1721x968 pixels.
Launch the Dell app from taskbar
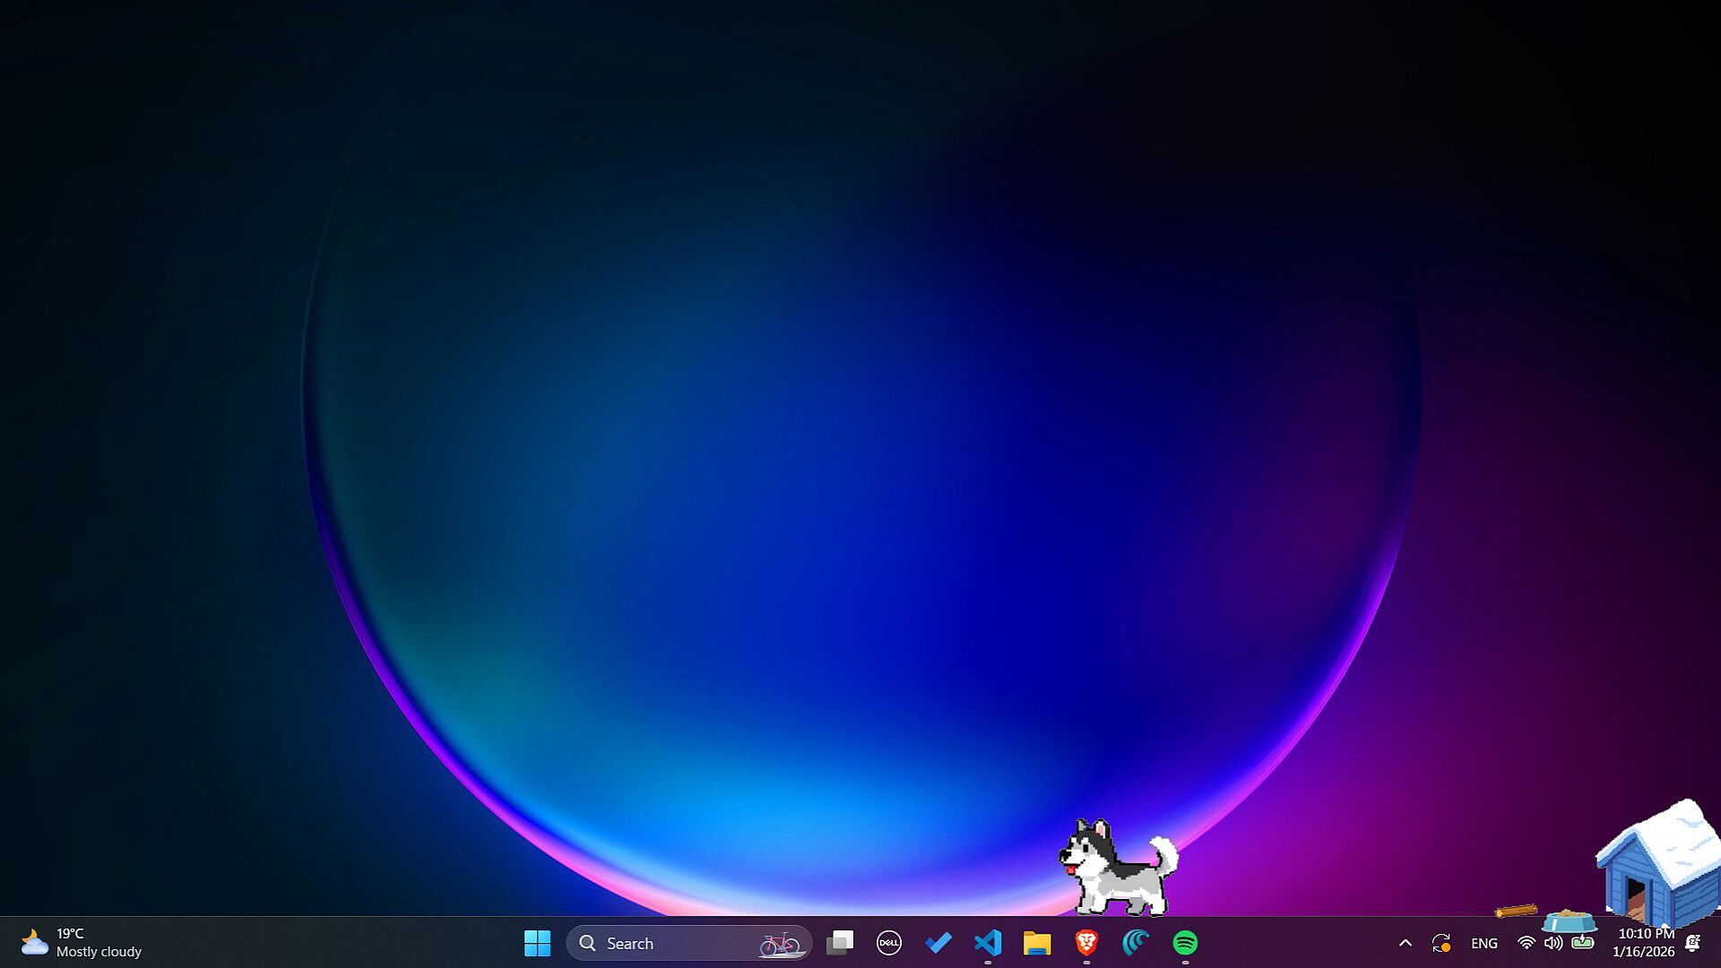click(888, 943)
